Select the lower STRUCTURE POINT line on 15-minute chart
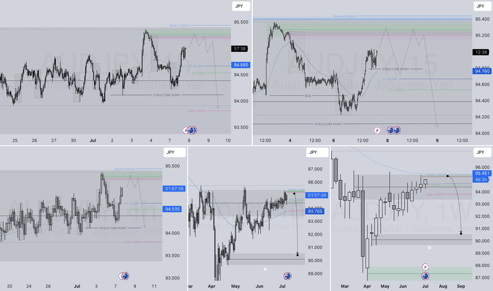Screen dimensions: 493x291 (328, 124)
